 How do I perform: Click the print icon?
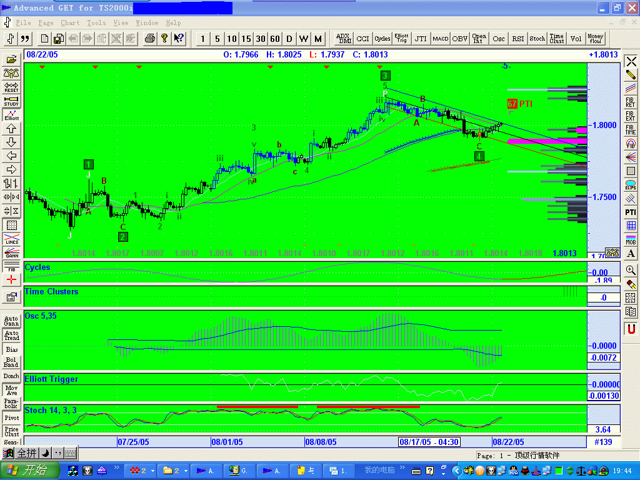150,39
